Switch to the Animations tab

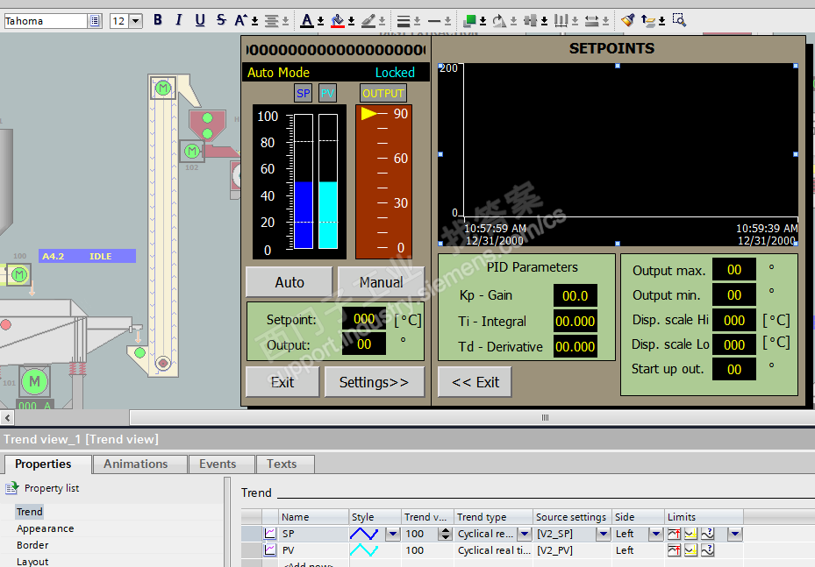point(135,464)
